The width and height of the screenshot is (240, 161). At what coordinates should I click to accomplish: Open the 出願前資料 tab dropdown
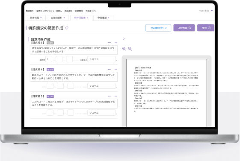[58, 18]
